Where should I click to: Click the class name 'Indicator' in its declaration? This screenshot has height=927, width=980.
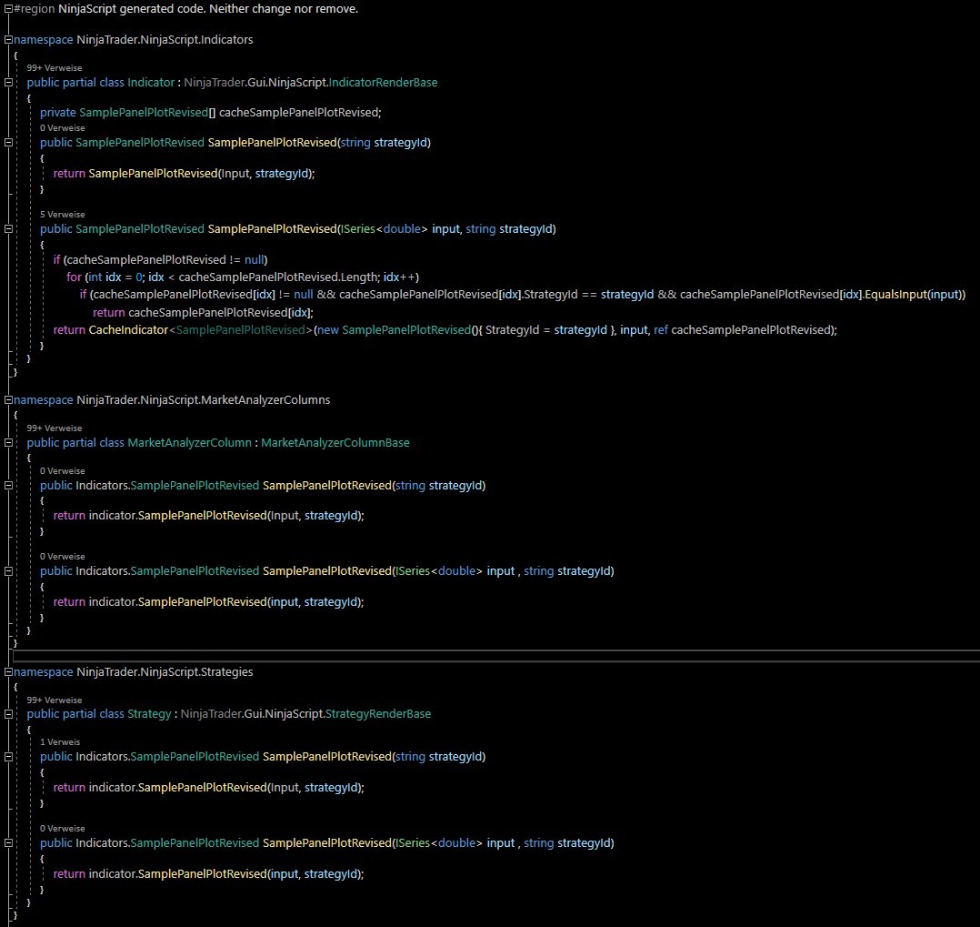(151, 83)
